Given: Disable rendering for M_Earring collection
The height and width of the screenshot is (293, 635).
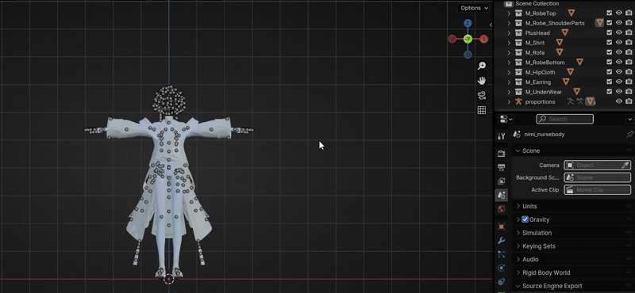Looking at the screenshot, I should (x=629, y=82).
